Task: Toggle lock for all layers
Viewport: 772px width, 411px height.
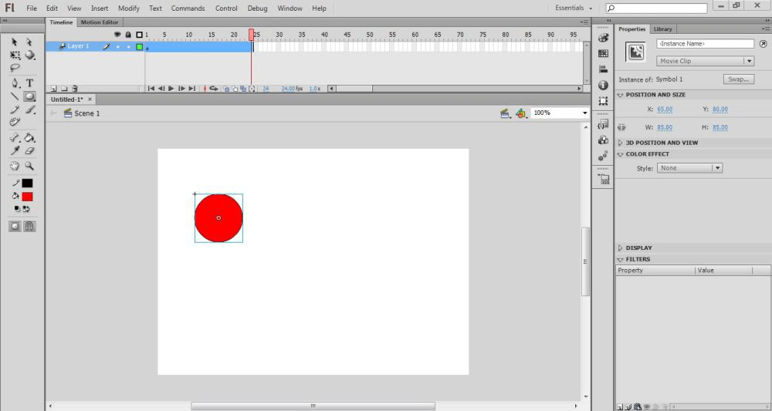Action: tap(128, 35)
